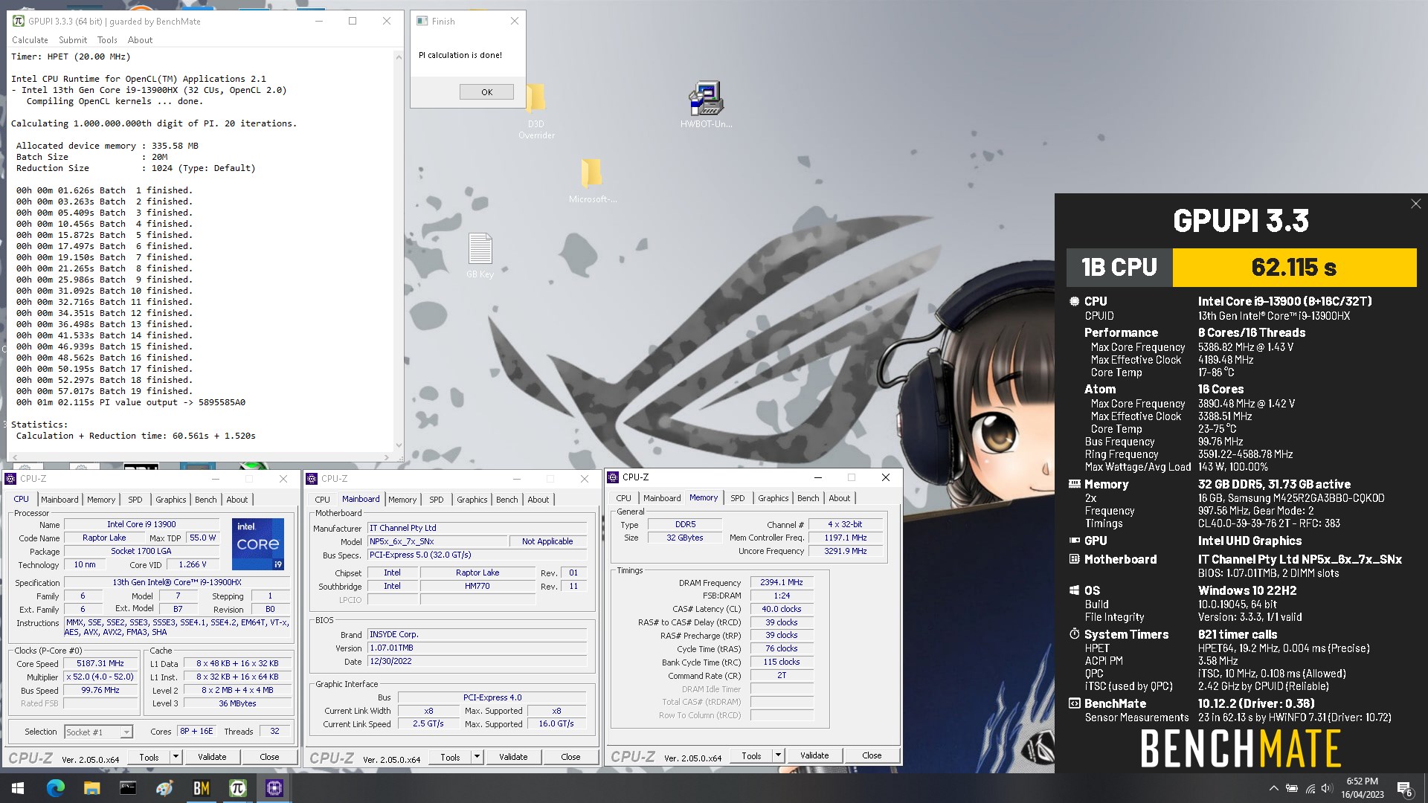
Task: Click the Manufacturer field IT Channel Pty Ltd
Action: 477,528
